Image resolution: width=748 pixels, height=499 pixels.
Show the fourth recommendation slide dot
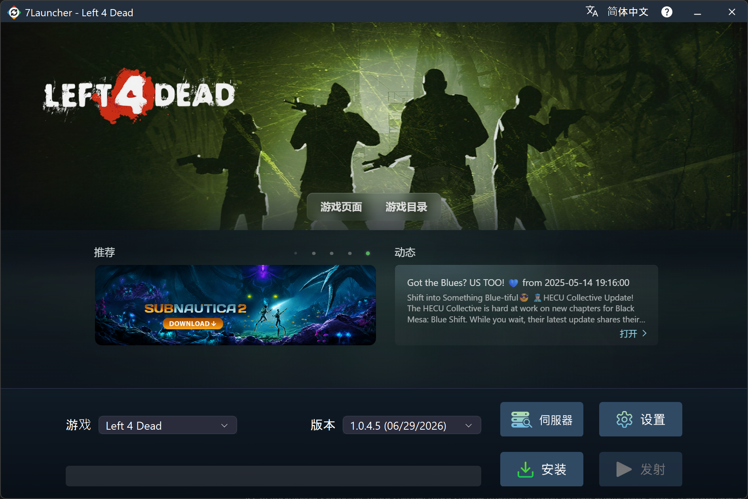(350, 253)
